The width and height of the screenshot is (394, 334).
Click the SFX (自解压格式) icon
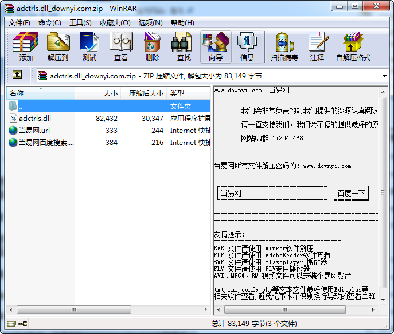(x=353, y=46)
